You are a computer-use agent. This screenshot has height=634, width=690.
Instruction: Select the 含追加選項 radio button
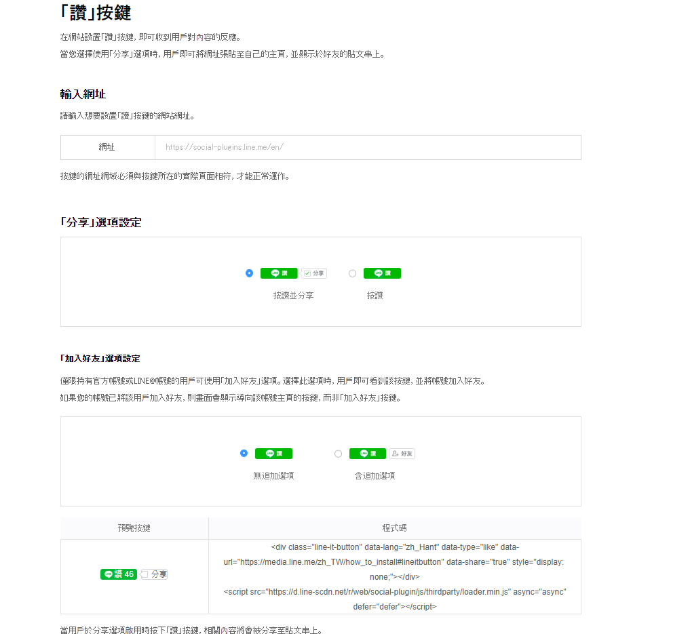[x=339, y=454]
